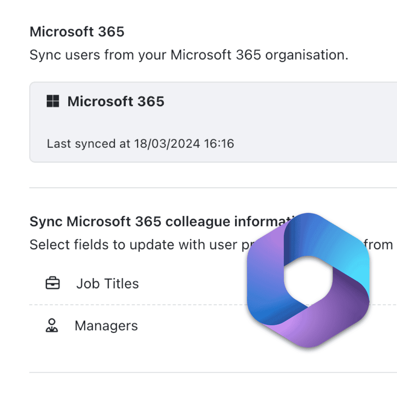Viewport: 397px width, 397px height.
Task: Click the manager person icon beside Managers
Action: [52, 325]
